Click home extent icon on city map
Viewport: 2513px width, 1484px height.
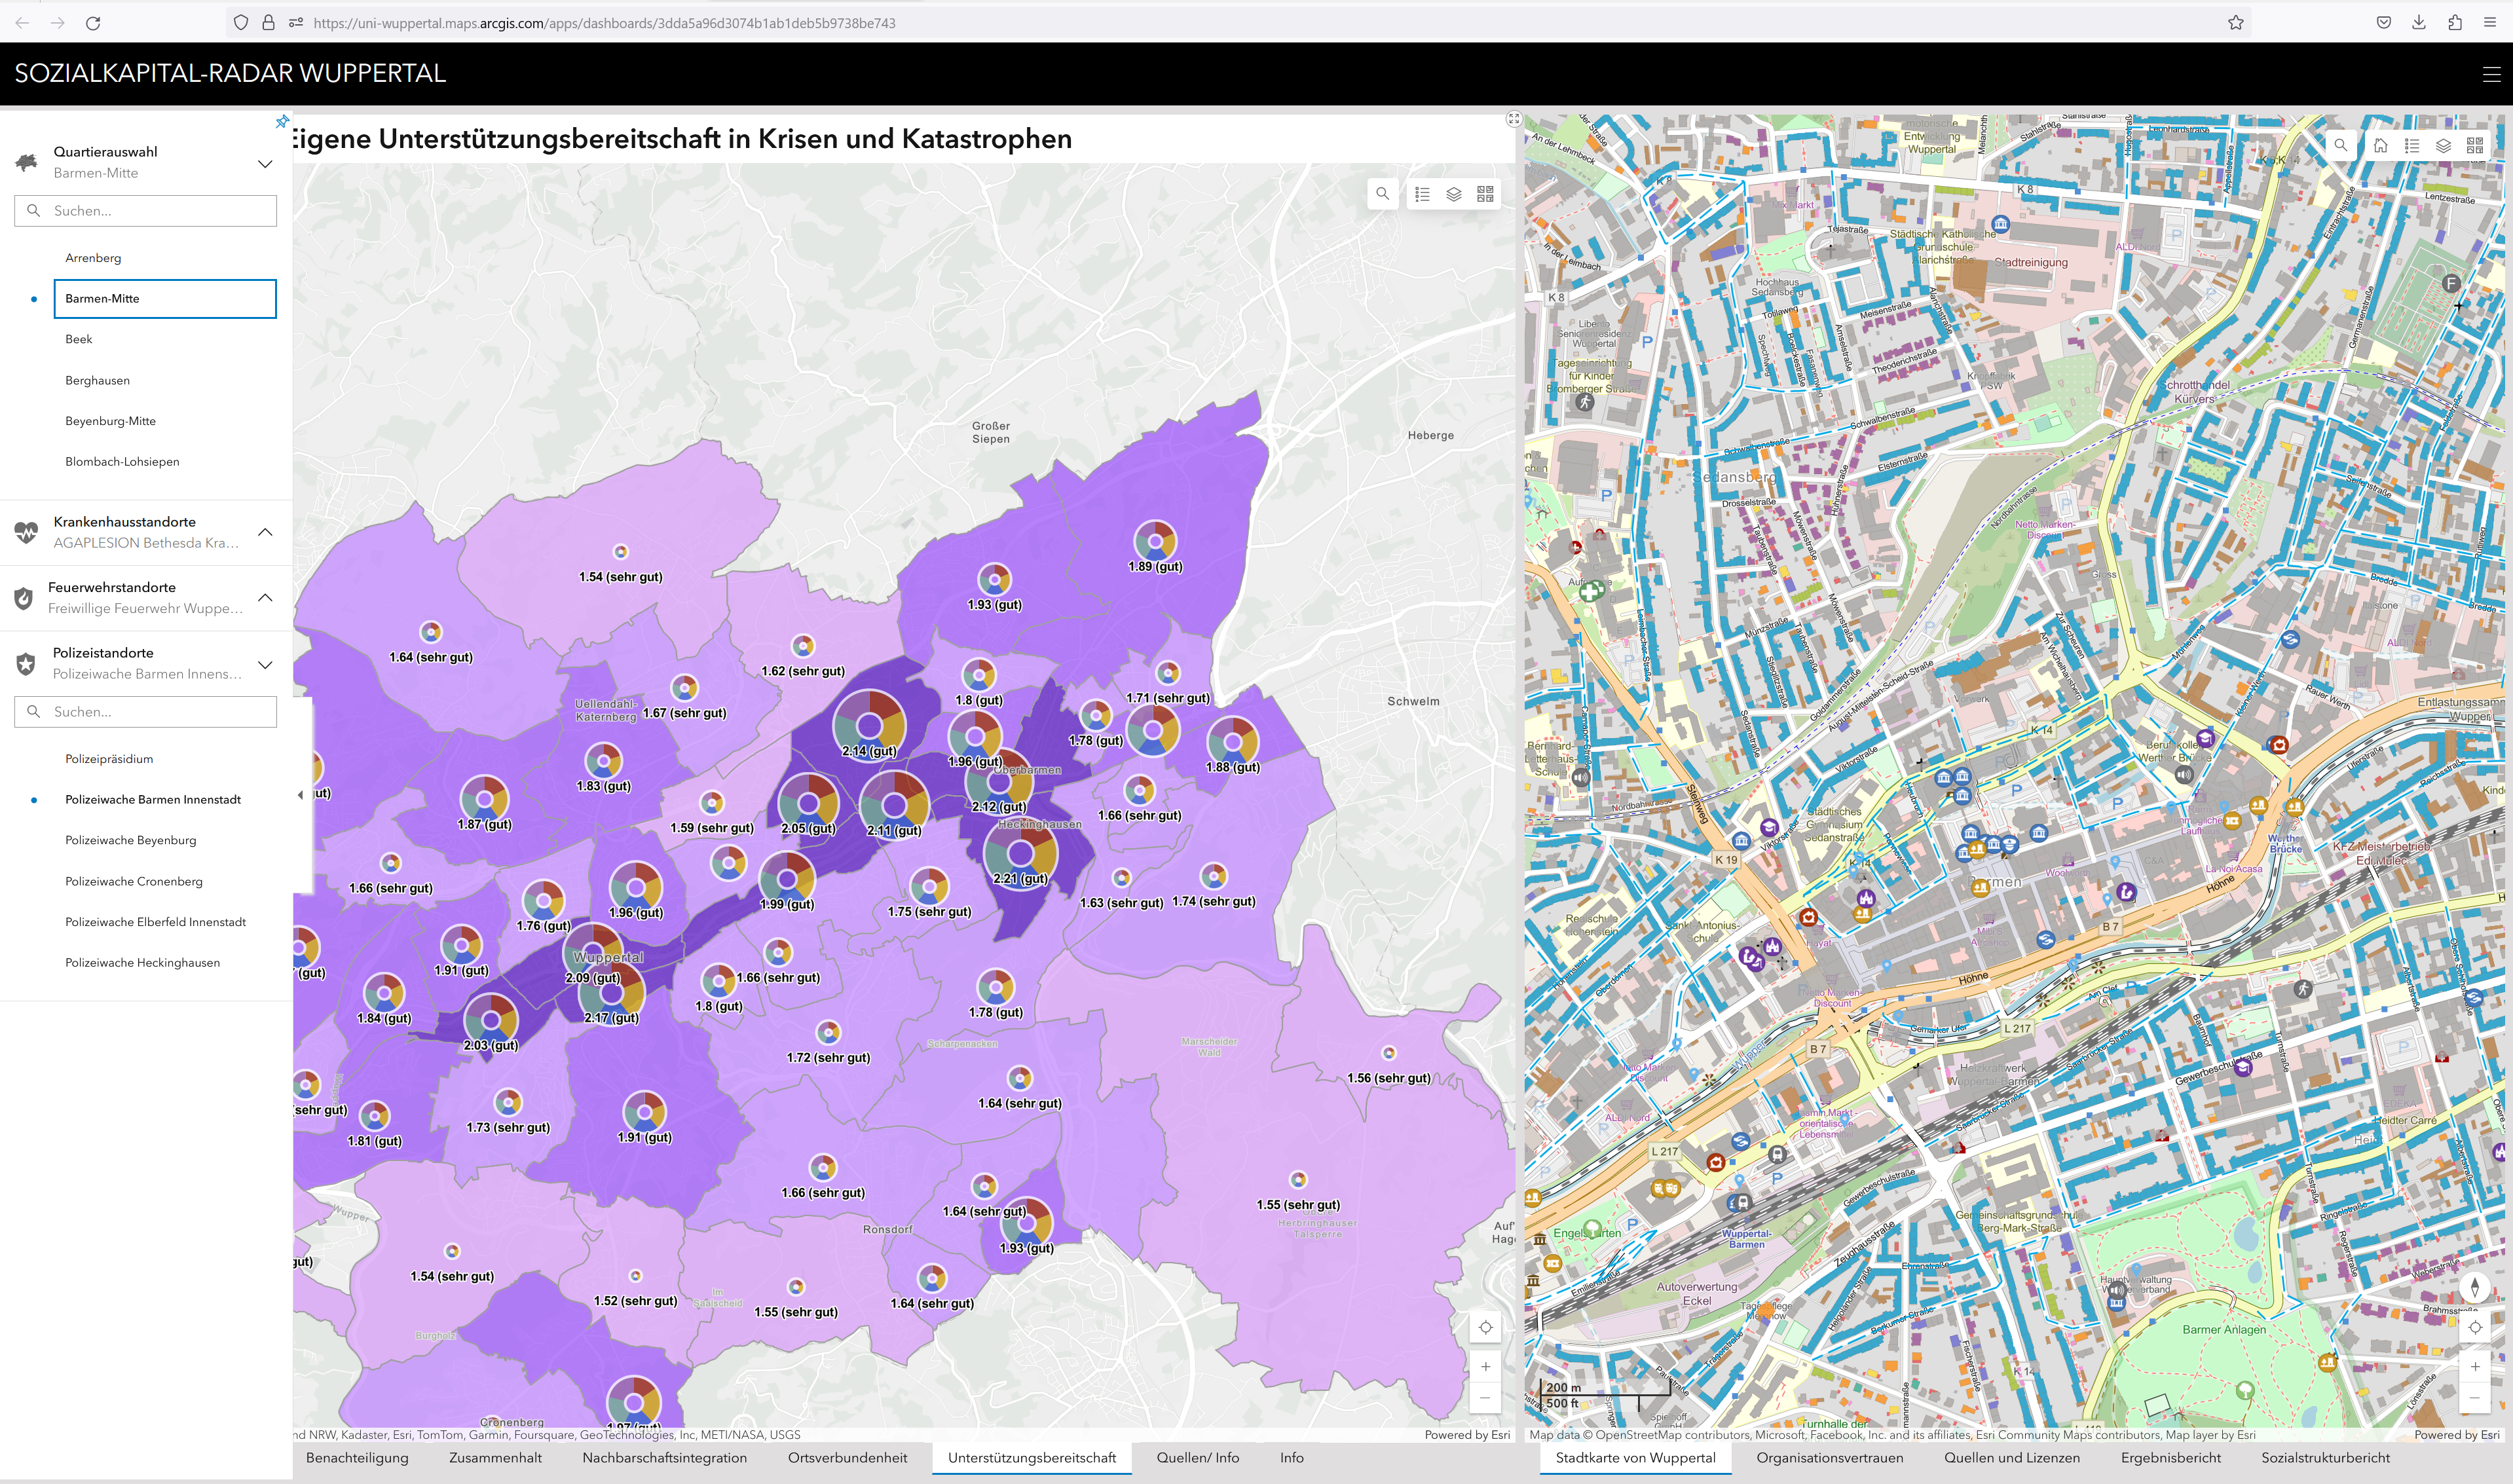point(2380,145)
